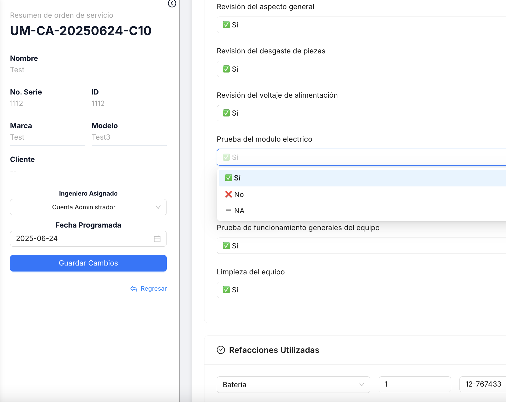Viewport: 506px width, 402px height.
Task: Open Revisión del aspecto general dropdown
Action: coord(360,25)
